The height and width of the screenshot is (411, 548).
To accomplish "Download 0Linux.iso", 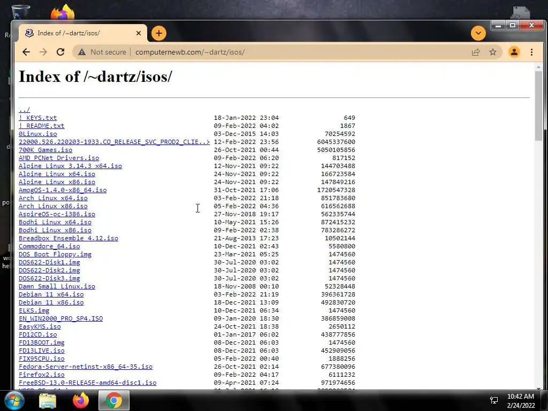I will [x=38, y=134].
